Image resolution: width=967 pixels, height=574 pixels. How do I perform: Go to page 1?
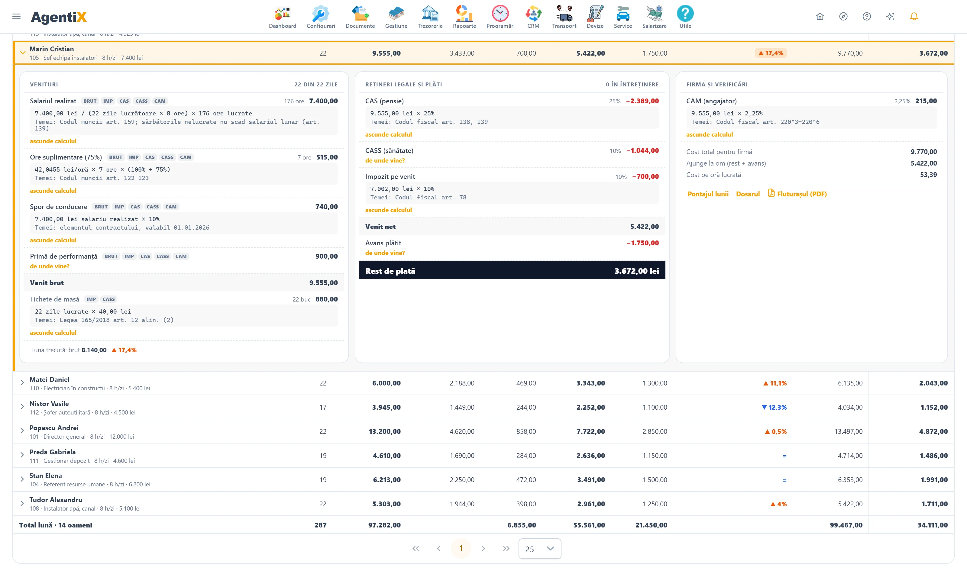click(x=461, y=548)
